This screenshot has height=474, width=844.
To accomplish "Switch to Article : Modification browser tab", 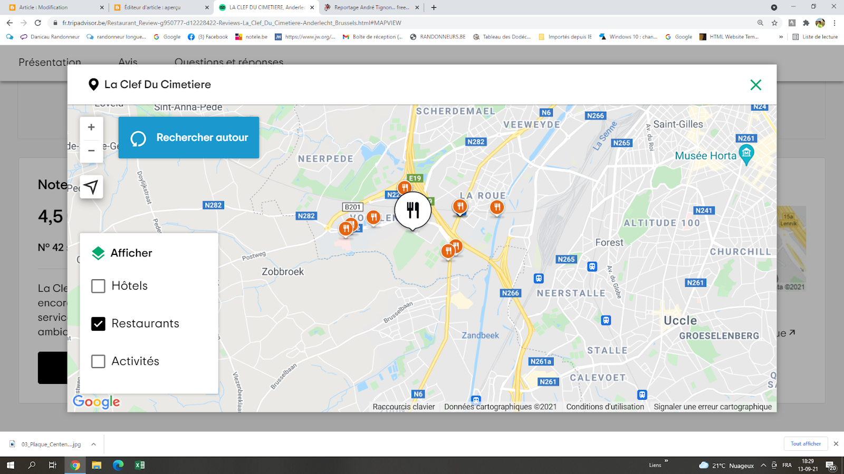I will click(x=55, y=7).
